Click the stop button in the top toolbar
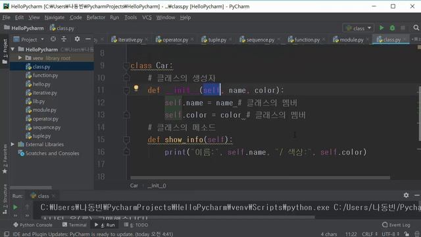421x237 pixels. coord(403,28)
